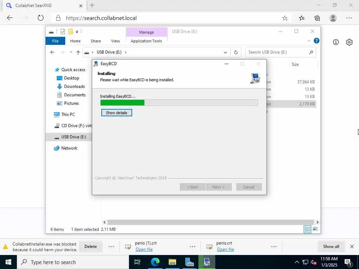This screenshot has width=359, height=269.
Task: Click the browser back arrow
Action: pyautogui.click(x=9, y=18)
